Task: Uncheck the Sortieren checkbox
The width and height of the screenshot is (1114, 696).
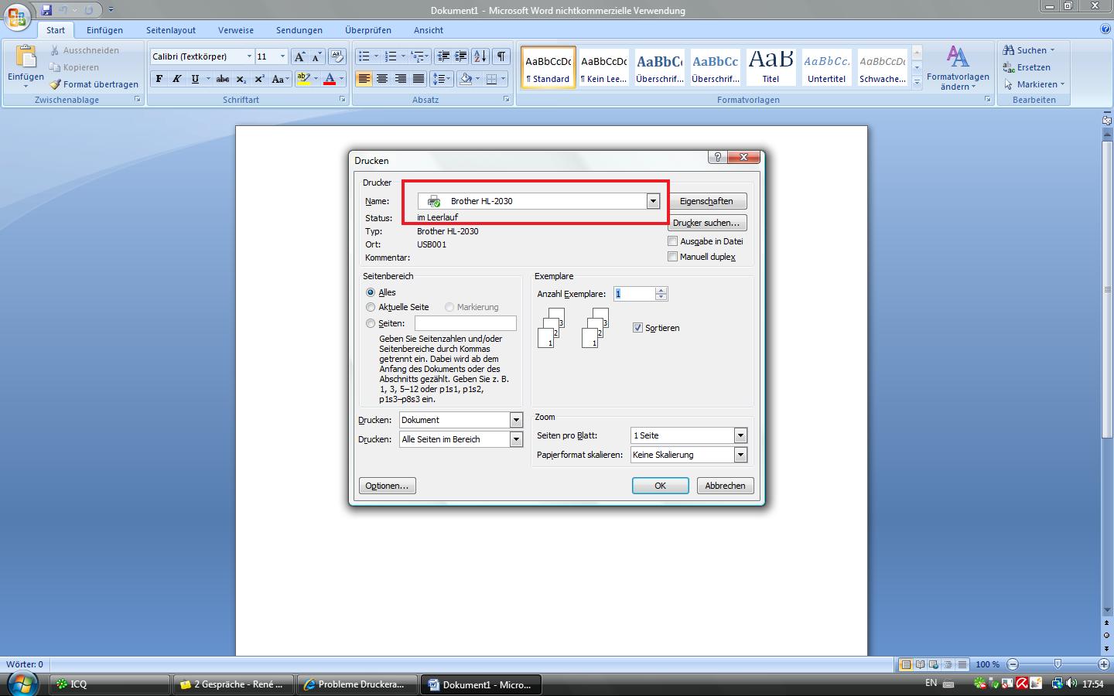Action: point(638,328)
